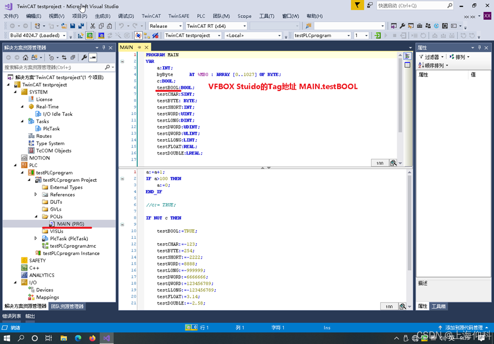Image resolution: width=494 pixels, height=344 pixels.
Task: Click the zoom magnifier icon in declaration pane
Action: (393, 163)
